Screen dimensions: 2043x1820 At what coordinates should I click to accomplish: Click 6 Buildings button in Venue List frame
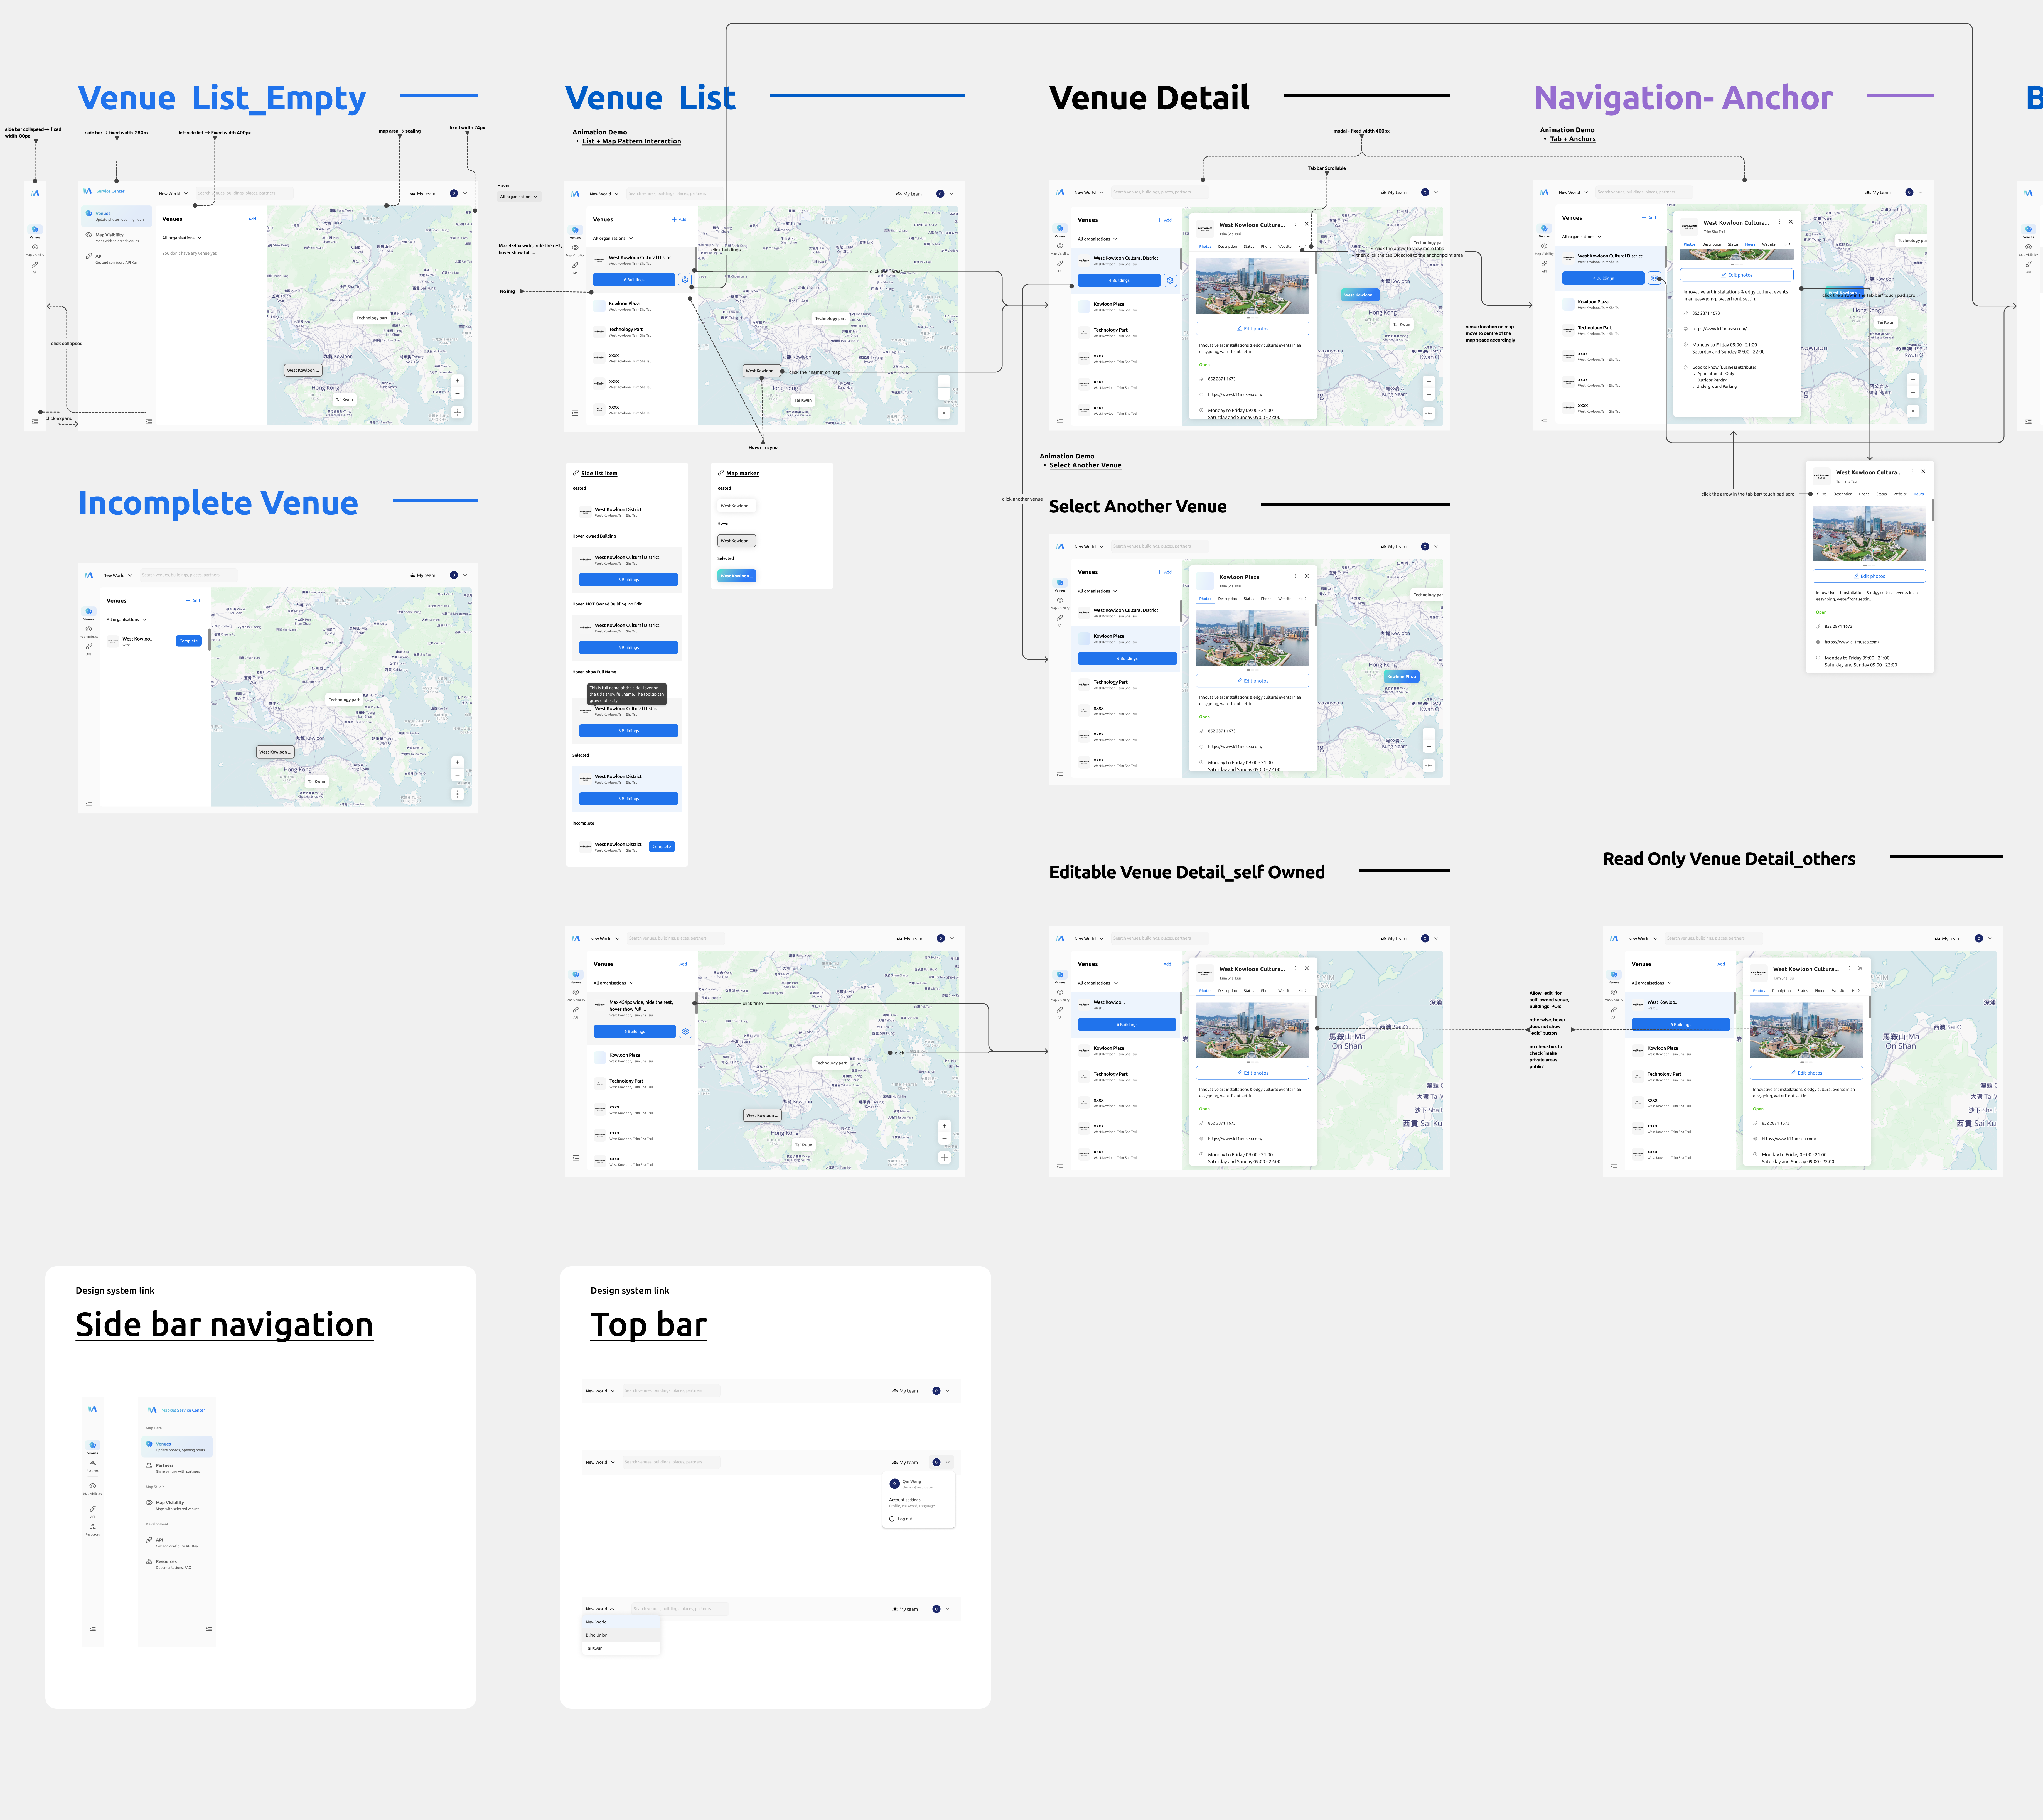pos(635,280)
